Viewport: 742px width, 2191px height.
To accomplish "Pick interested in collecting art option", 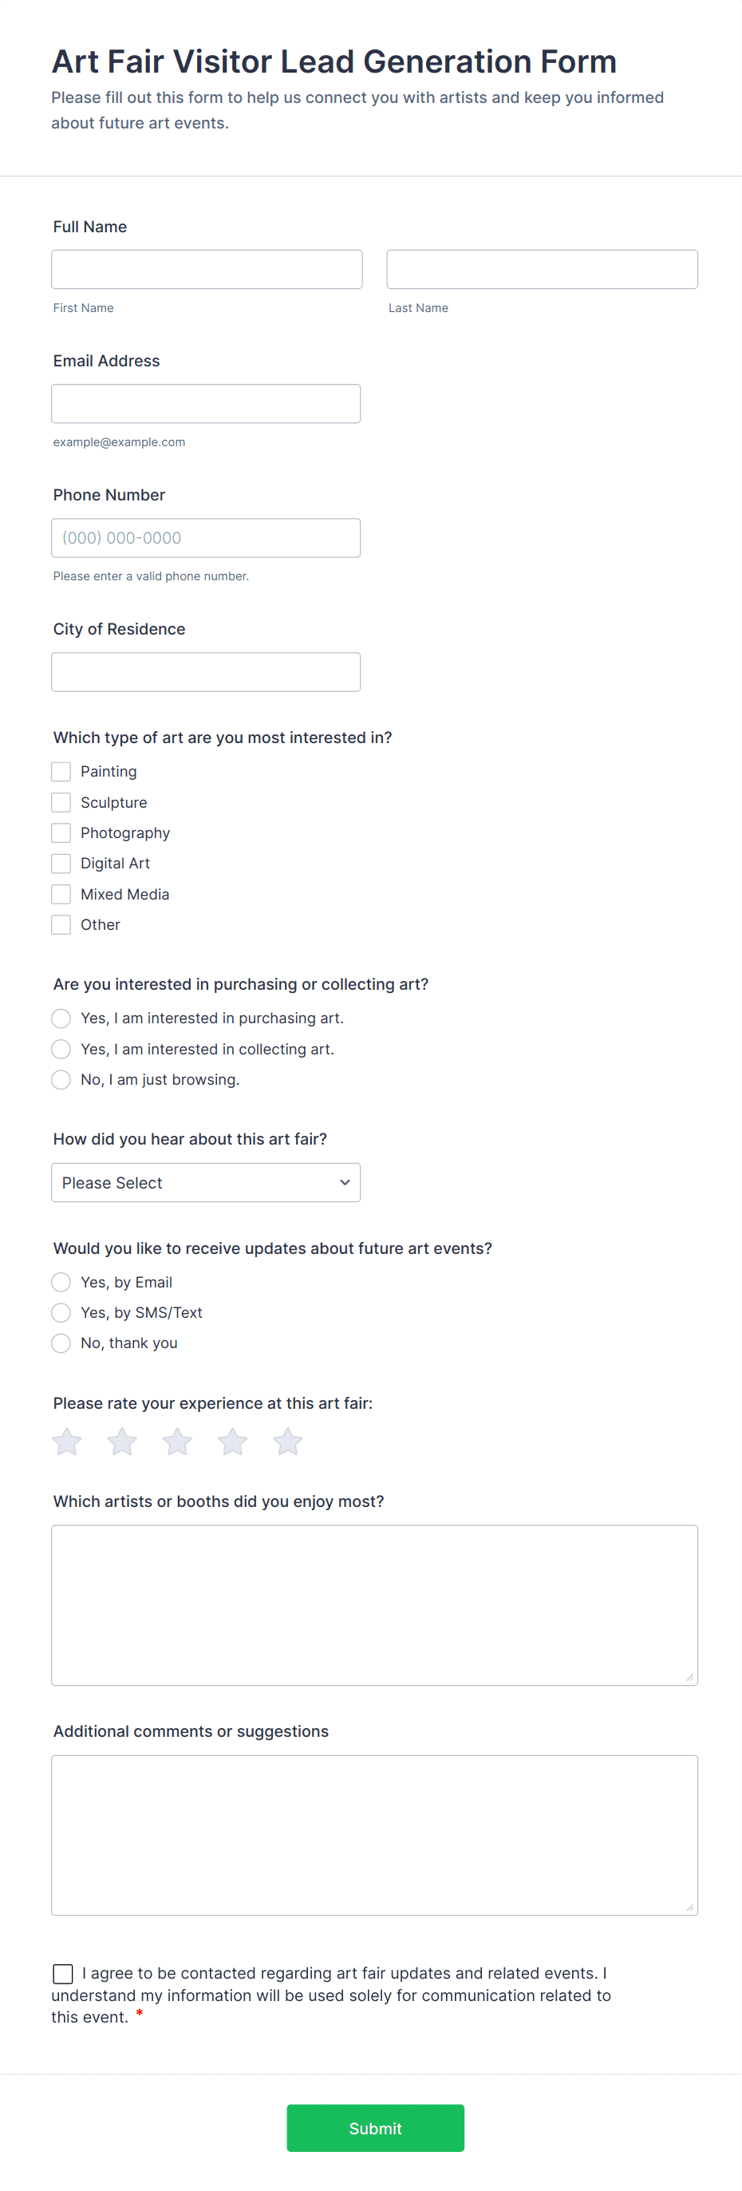I will click(x=61, y=1049).
